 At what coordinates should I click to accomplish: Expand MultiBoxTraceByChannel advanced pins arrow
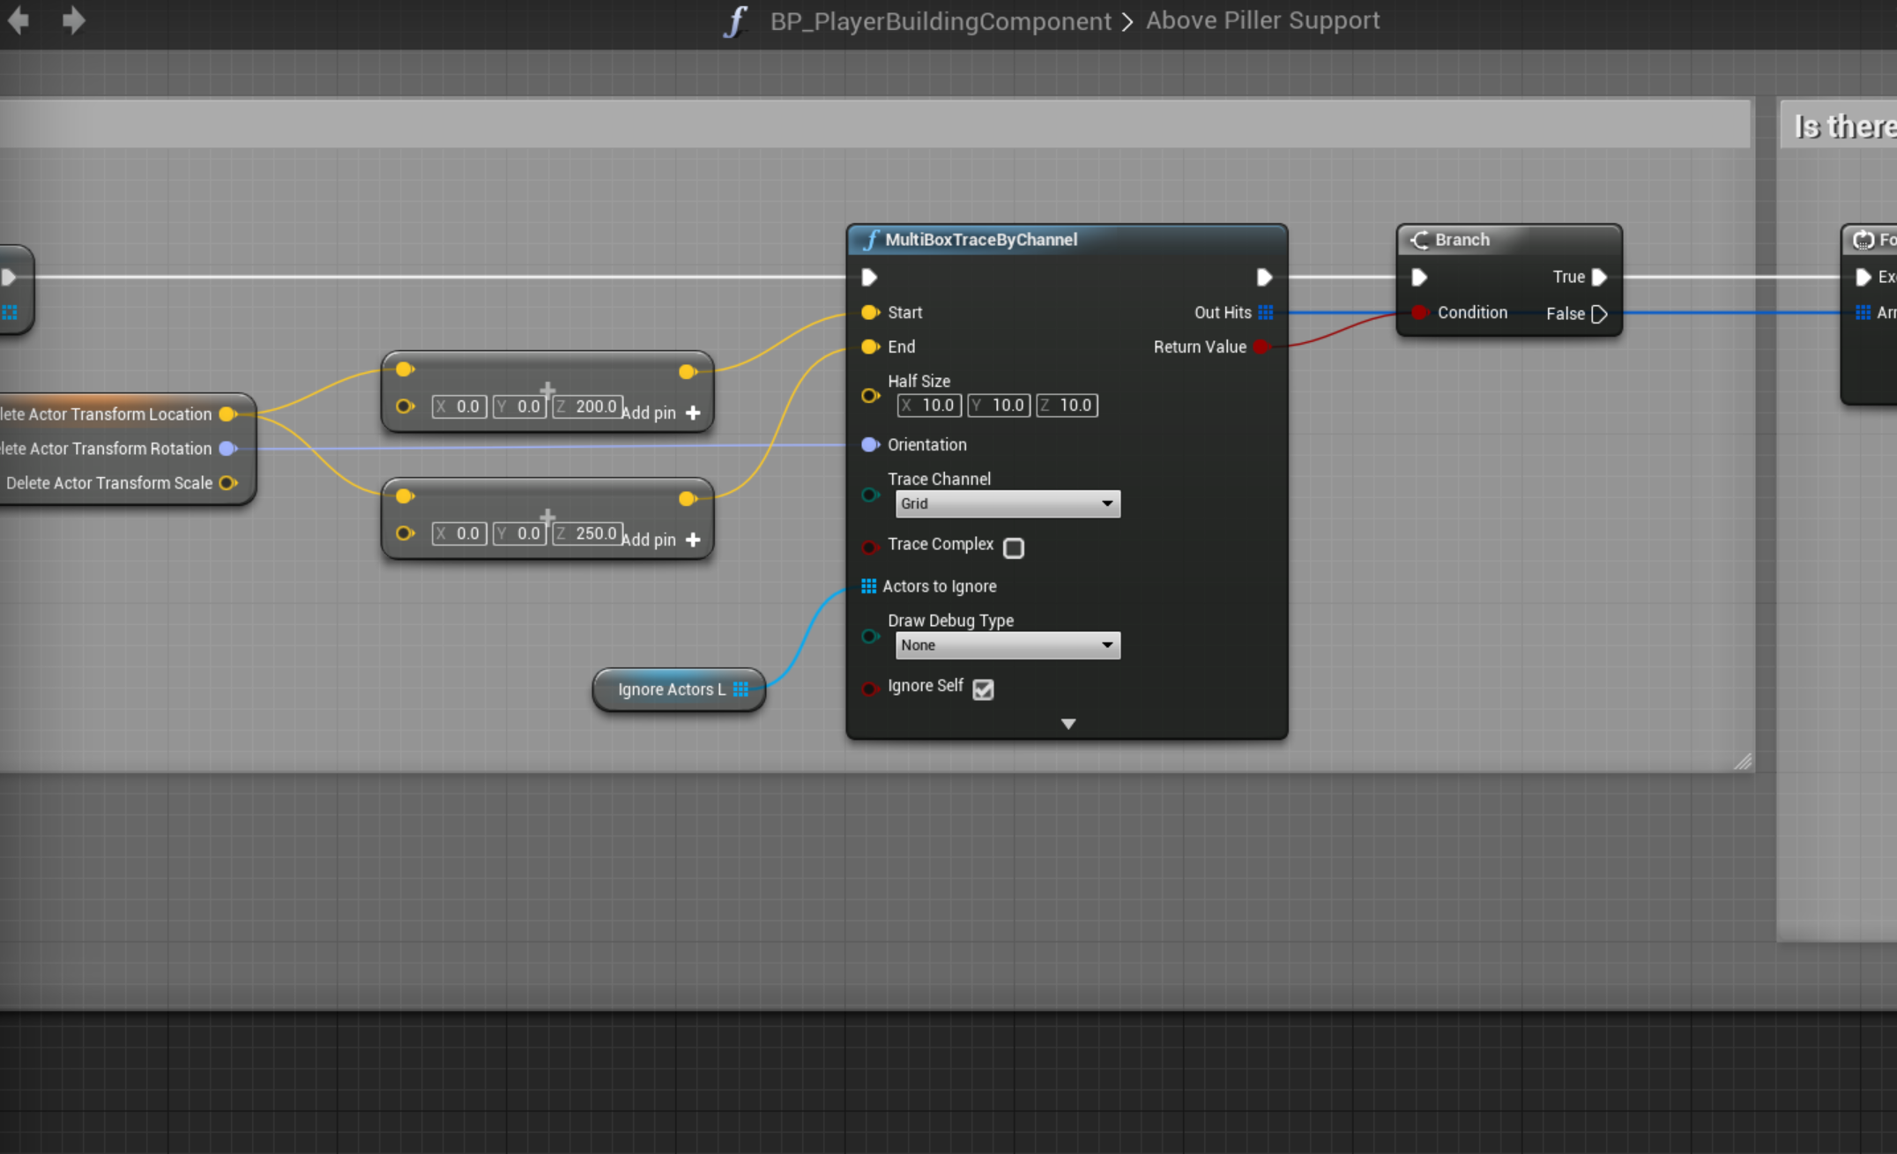1068,724
